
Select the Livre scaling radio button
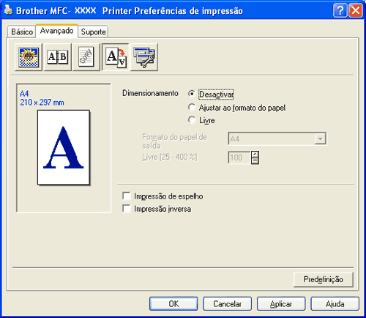pos(192,120)
